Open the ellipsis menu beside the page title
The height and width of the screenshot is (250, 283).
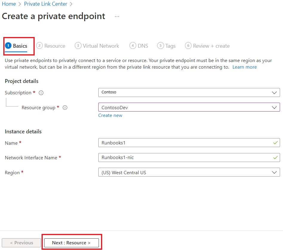pyautogui.click(x=117, y=17)
